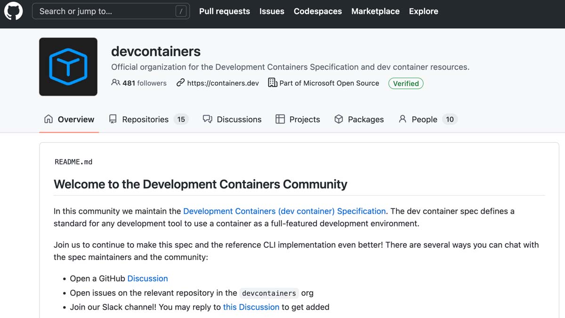Click the repo icon in Repositories tab

[x=113, y=119]
